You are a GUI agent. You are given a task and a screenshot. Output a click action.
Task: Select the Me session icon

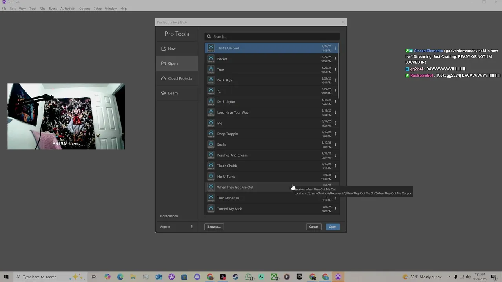[211, 123]
